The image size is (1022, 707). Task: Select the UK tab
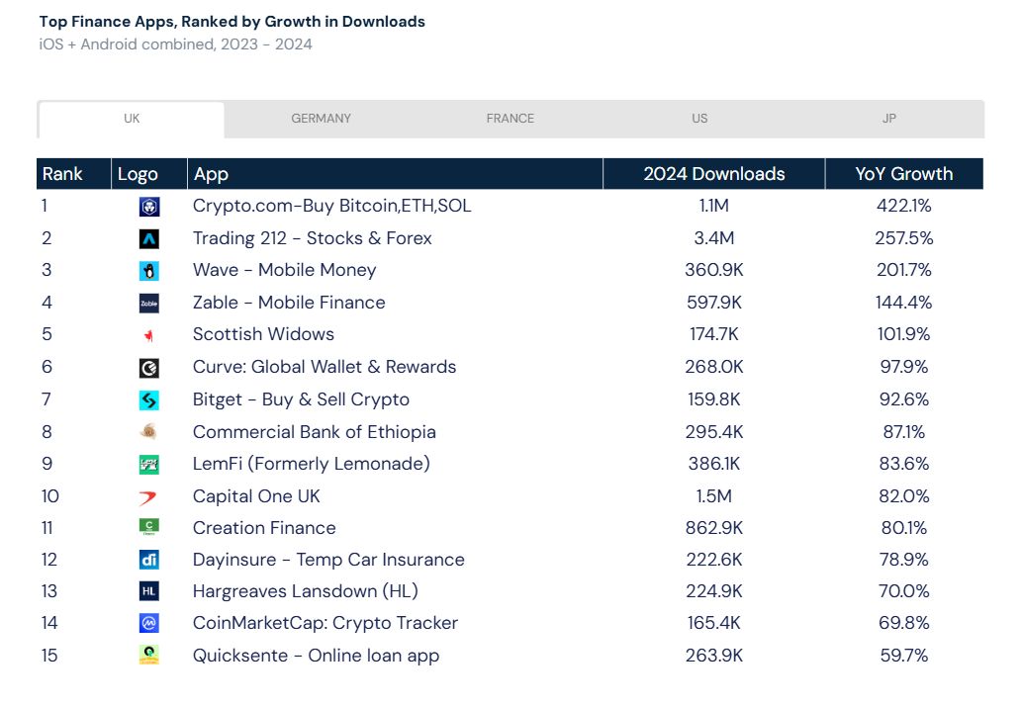132,119
